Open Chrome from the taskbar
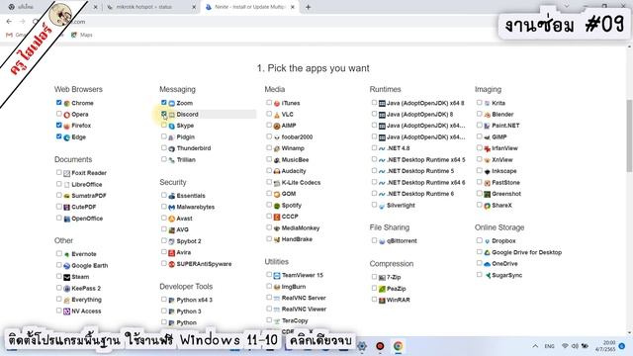633x356 pixels. [398, 346]
